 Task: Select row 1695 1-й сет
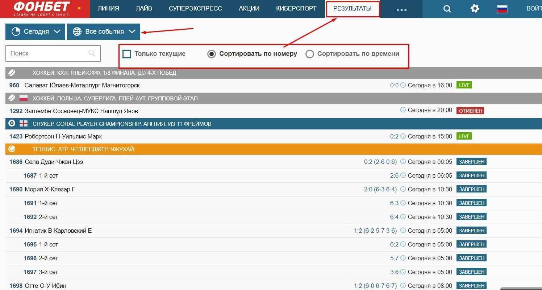click(274, 244)
